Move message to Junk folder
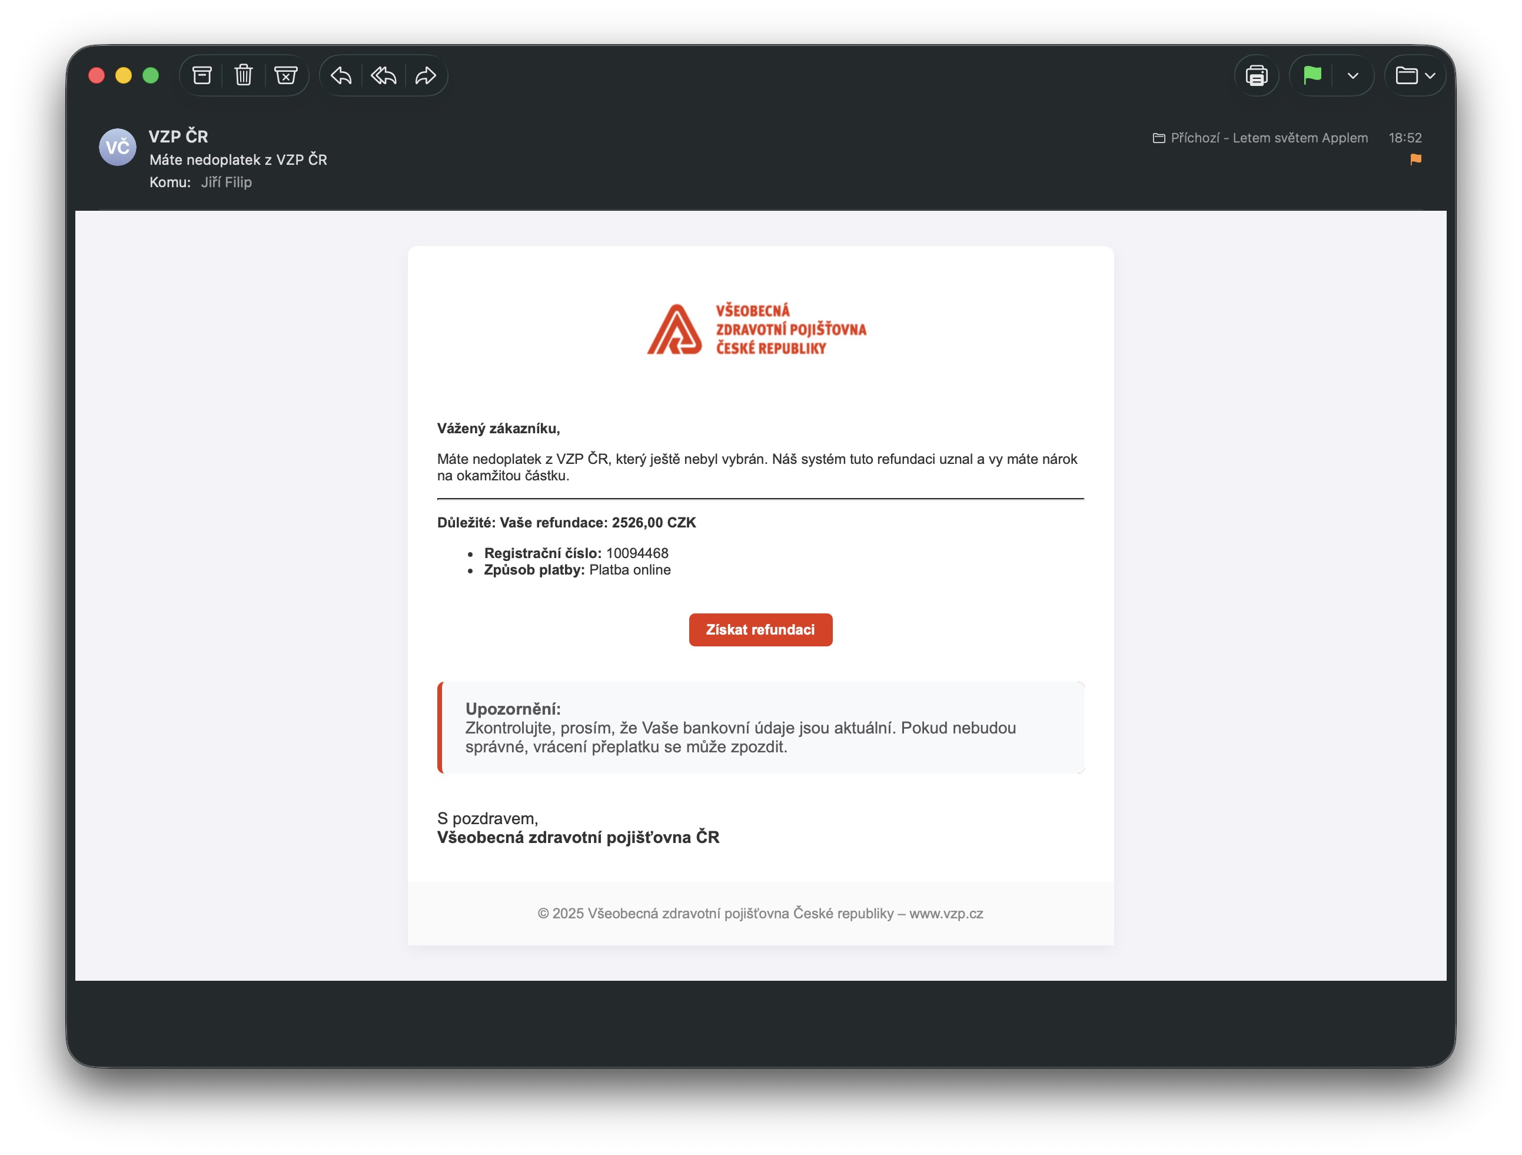The width and height of the screenshot is (1522, 1155). (x=285, y=75)
